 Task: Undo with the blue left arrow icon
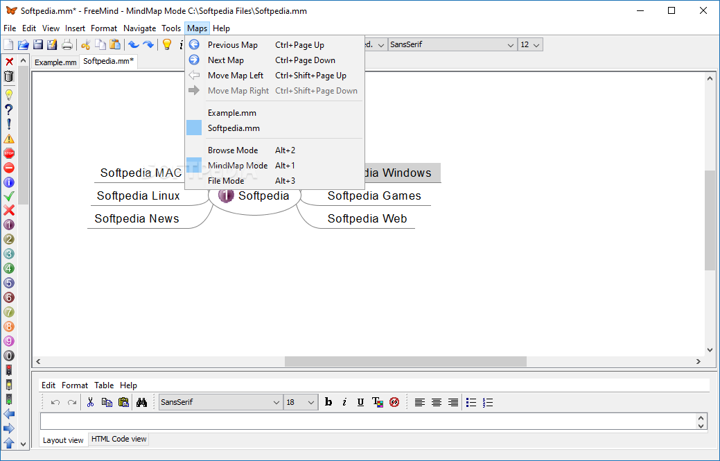(x=134, y=44)
